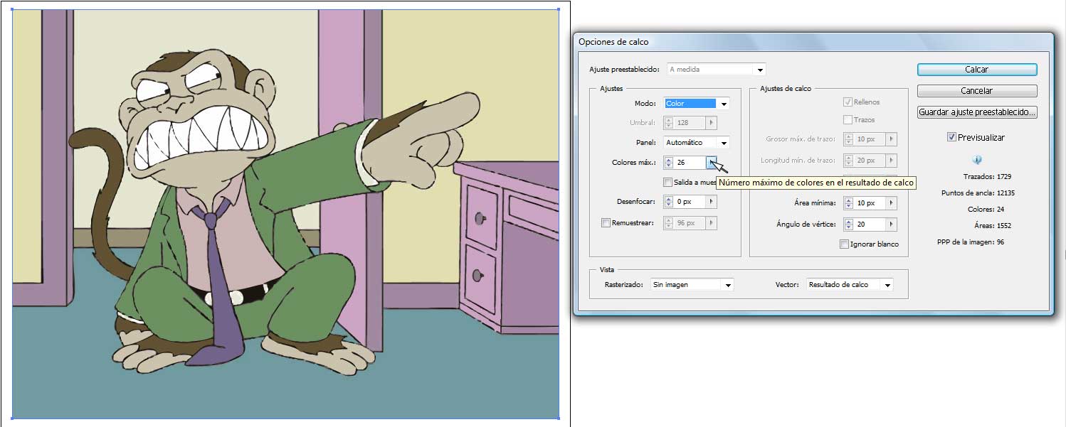Click the Cancelar button
Screen dimensions: 1066x427
pos(977,91)
